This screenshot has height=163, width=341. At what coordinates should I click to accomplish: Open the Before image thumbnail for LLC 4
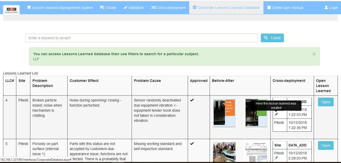tap(224, 113)
